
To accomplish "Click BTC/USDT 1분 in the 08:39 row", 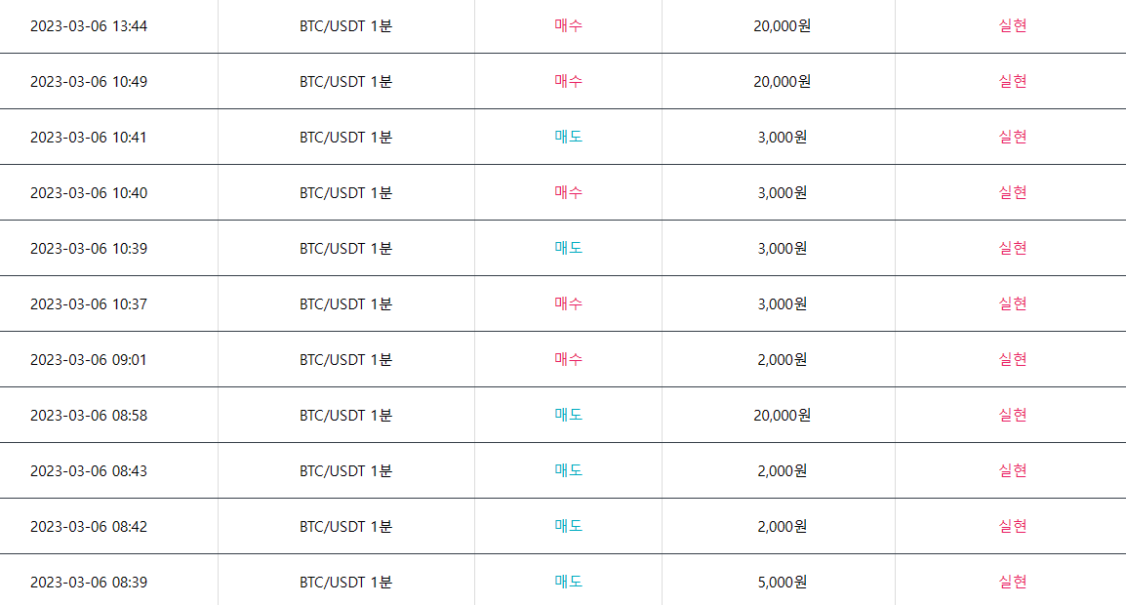I will coord(345,583).
